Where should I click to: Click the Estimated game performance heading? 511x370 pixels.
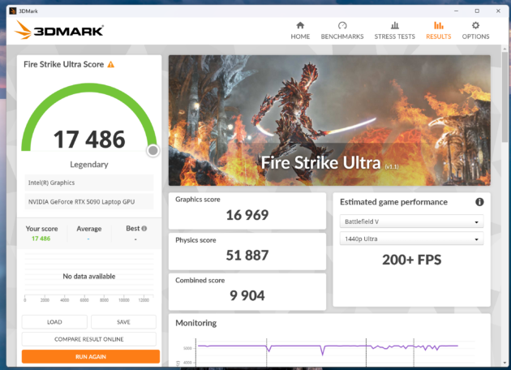tap(393, 202)
